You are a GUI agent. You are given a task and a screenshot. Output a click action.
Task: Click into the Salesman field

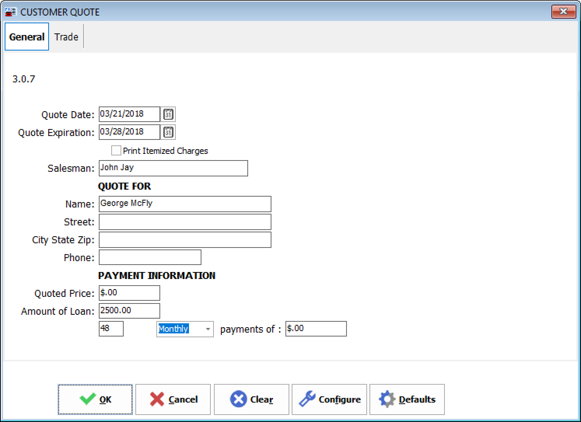(173, 168)
